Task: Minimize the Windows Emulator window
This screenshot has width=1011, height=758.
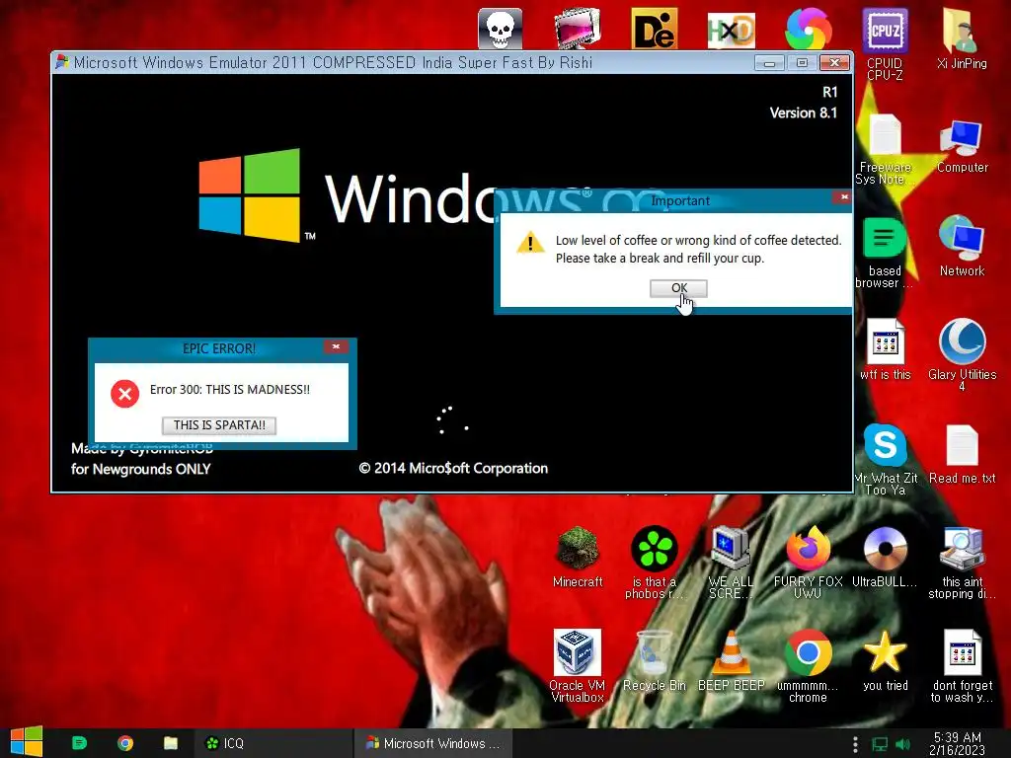Action: [769, 62]
